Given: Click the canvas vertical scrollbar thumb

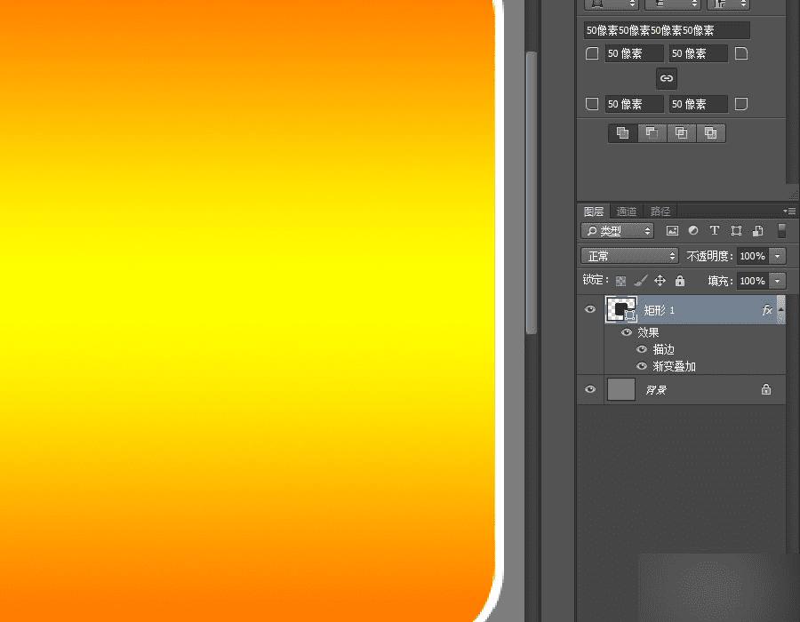Looking at the screenshot, I should coord(532,193).
